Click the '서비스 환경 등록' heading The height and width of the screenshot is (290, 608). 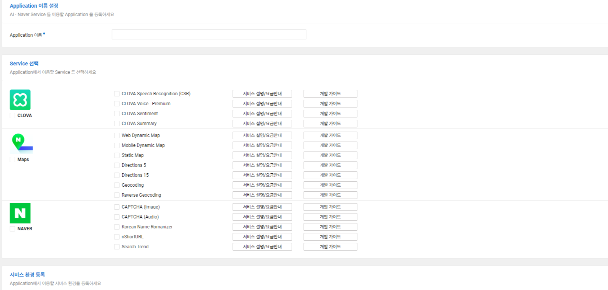pos(27,275)
